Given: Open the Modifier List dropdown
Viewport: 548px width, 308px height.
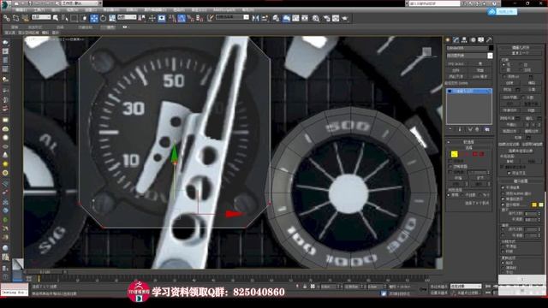Looking at the screenshot, I should pos(469,56).
